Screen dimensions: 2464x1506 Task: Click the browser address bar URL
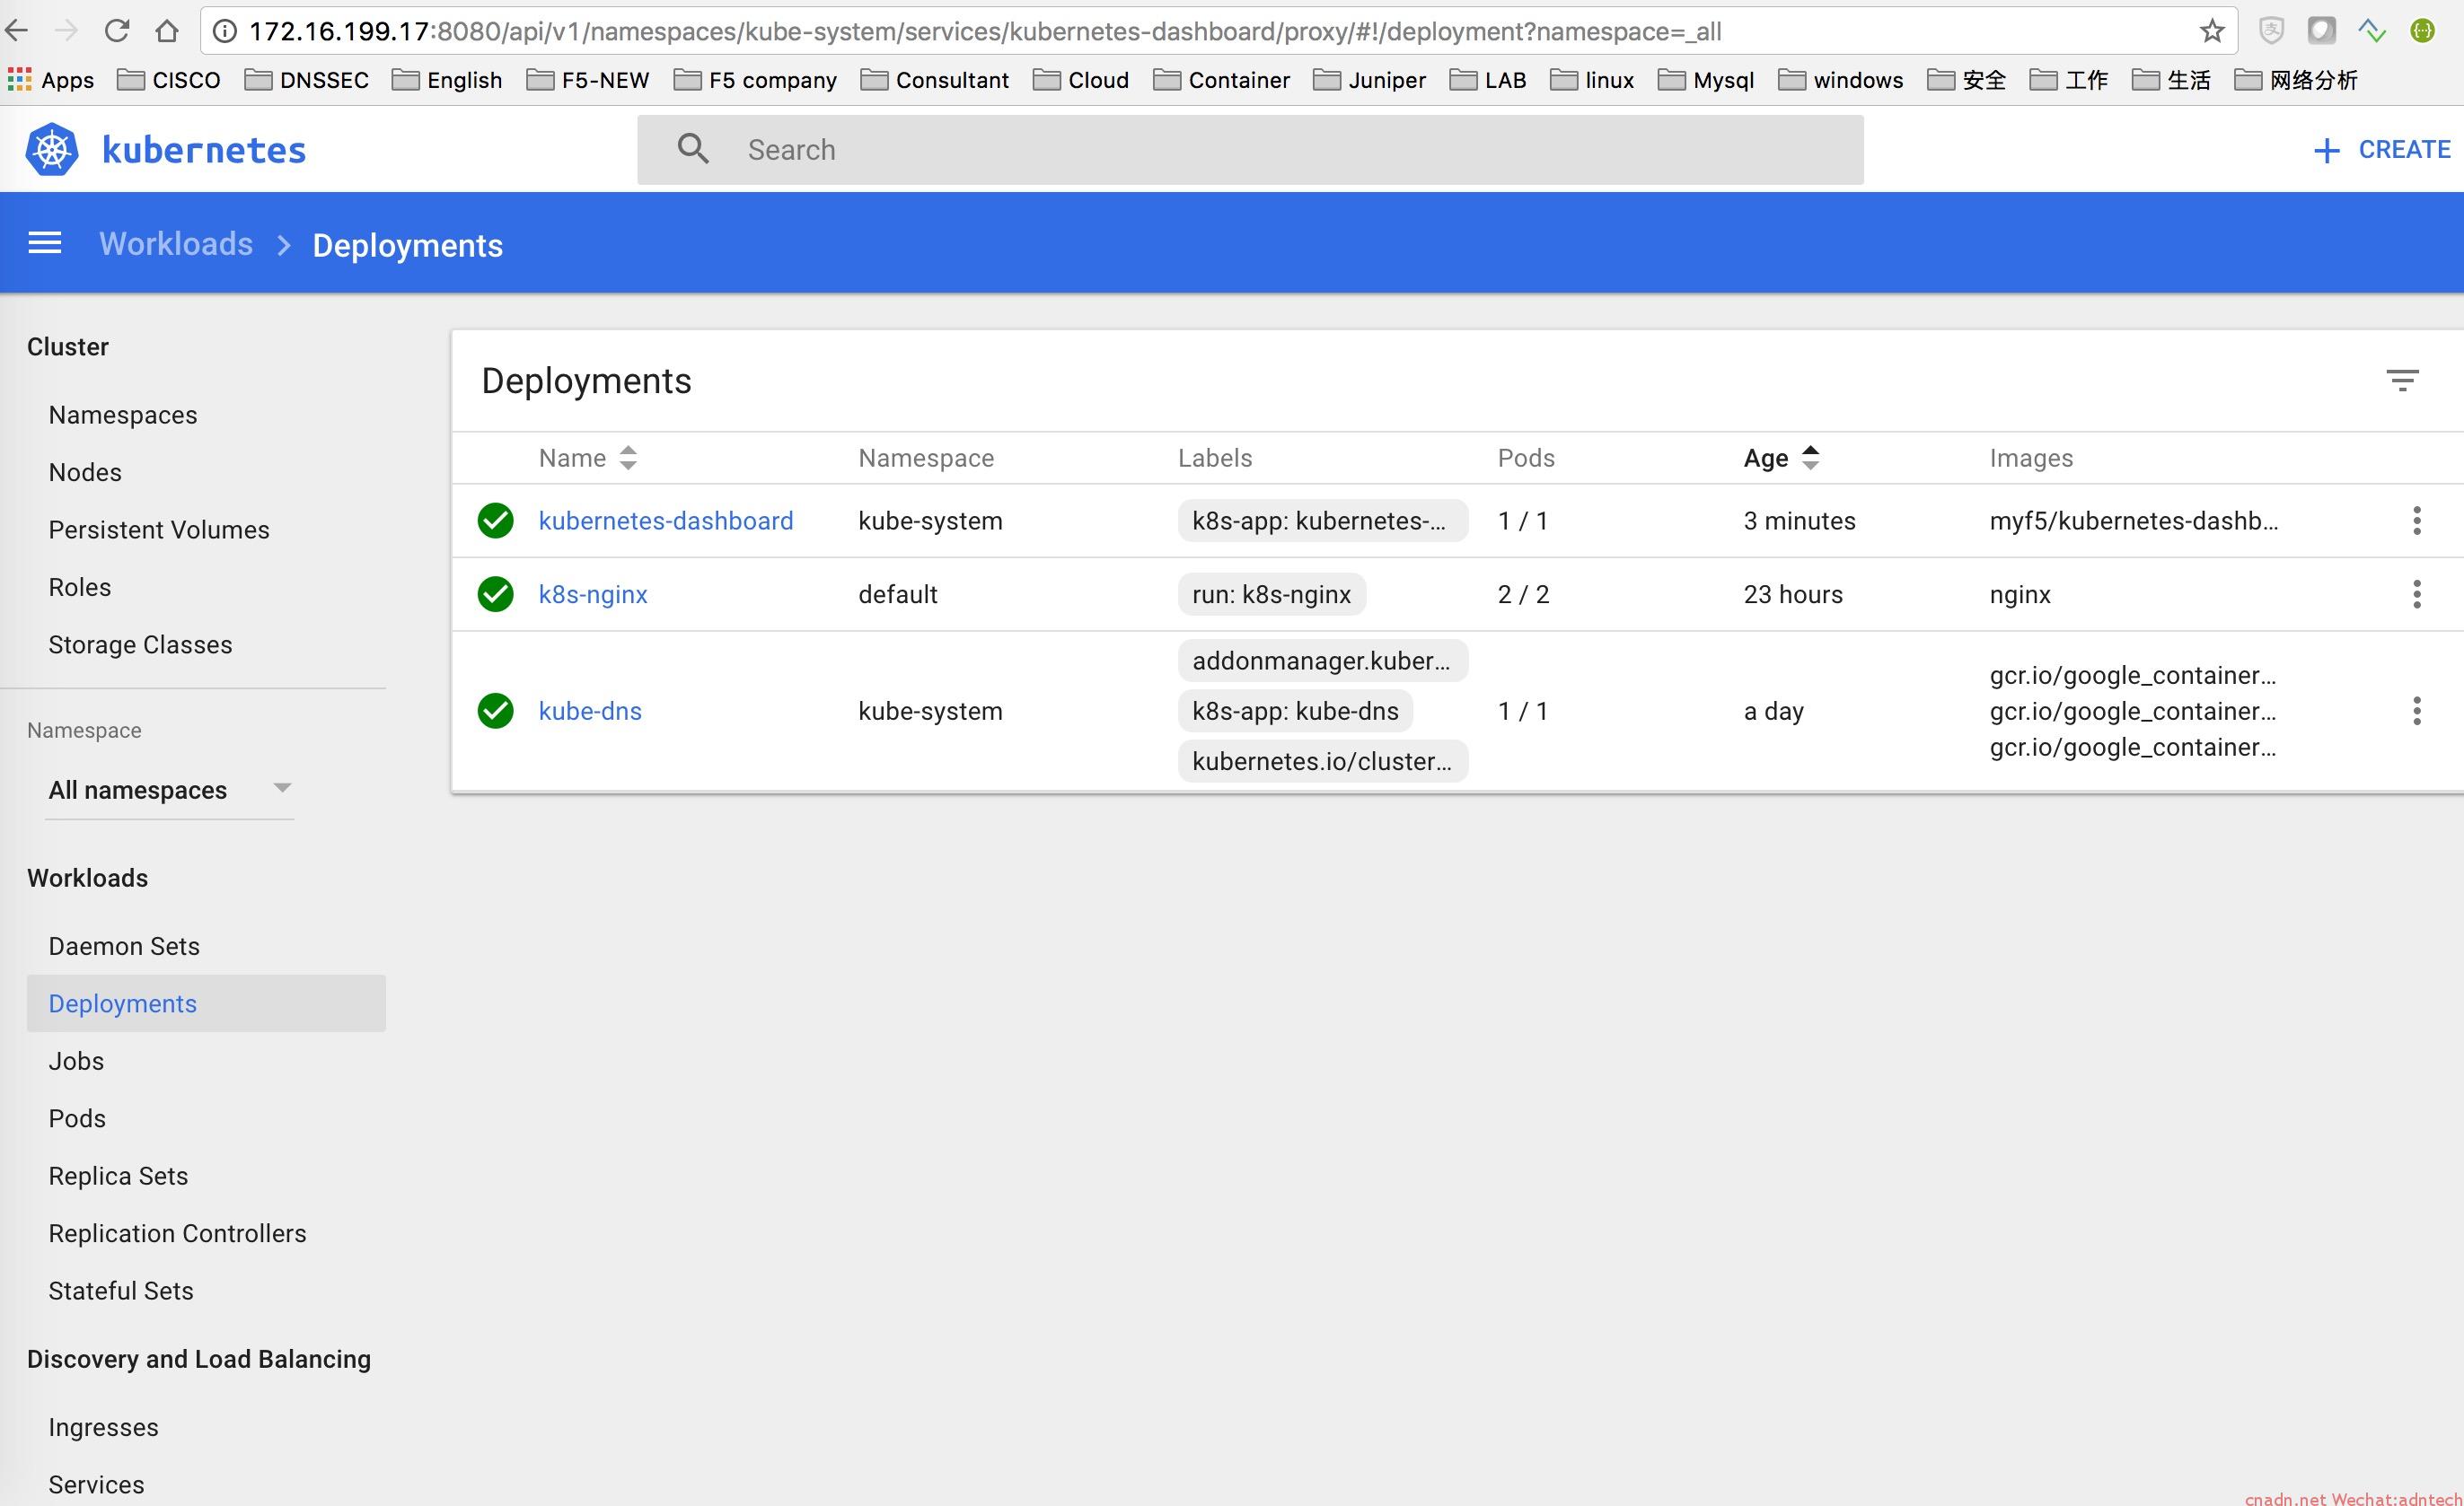[985, 31]
